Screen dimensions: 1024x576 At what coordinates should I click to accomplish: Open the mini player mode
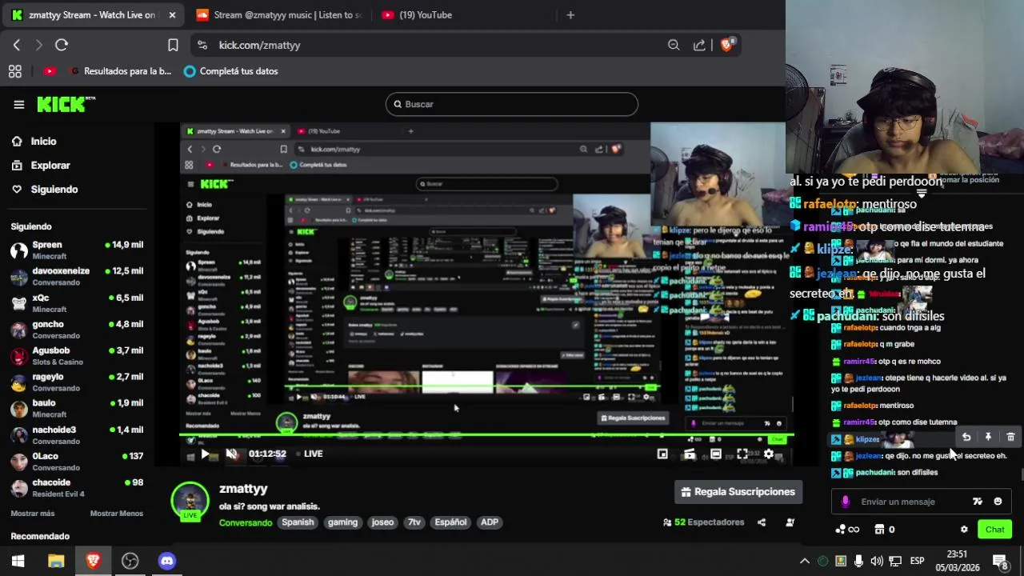[x=662, y=454]
